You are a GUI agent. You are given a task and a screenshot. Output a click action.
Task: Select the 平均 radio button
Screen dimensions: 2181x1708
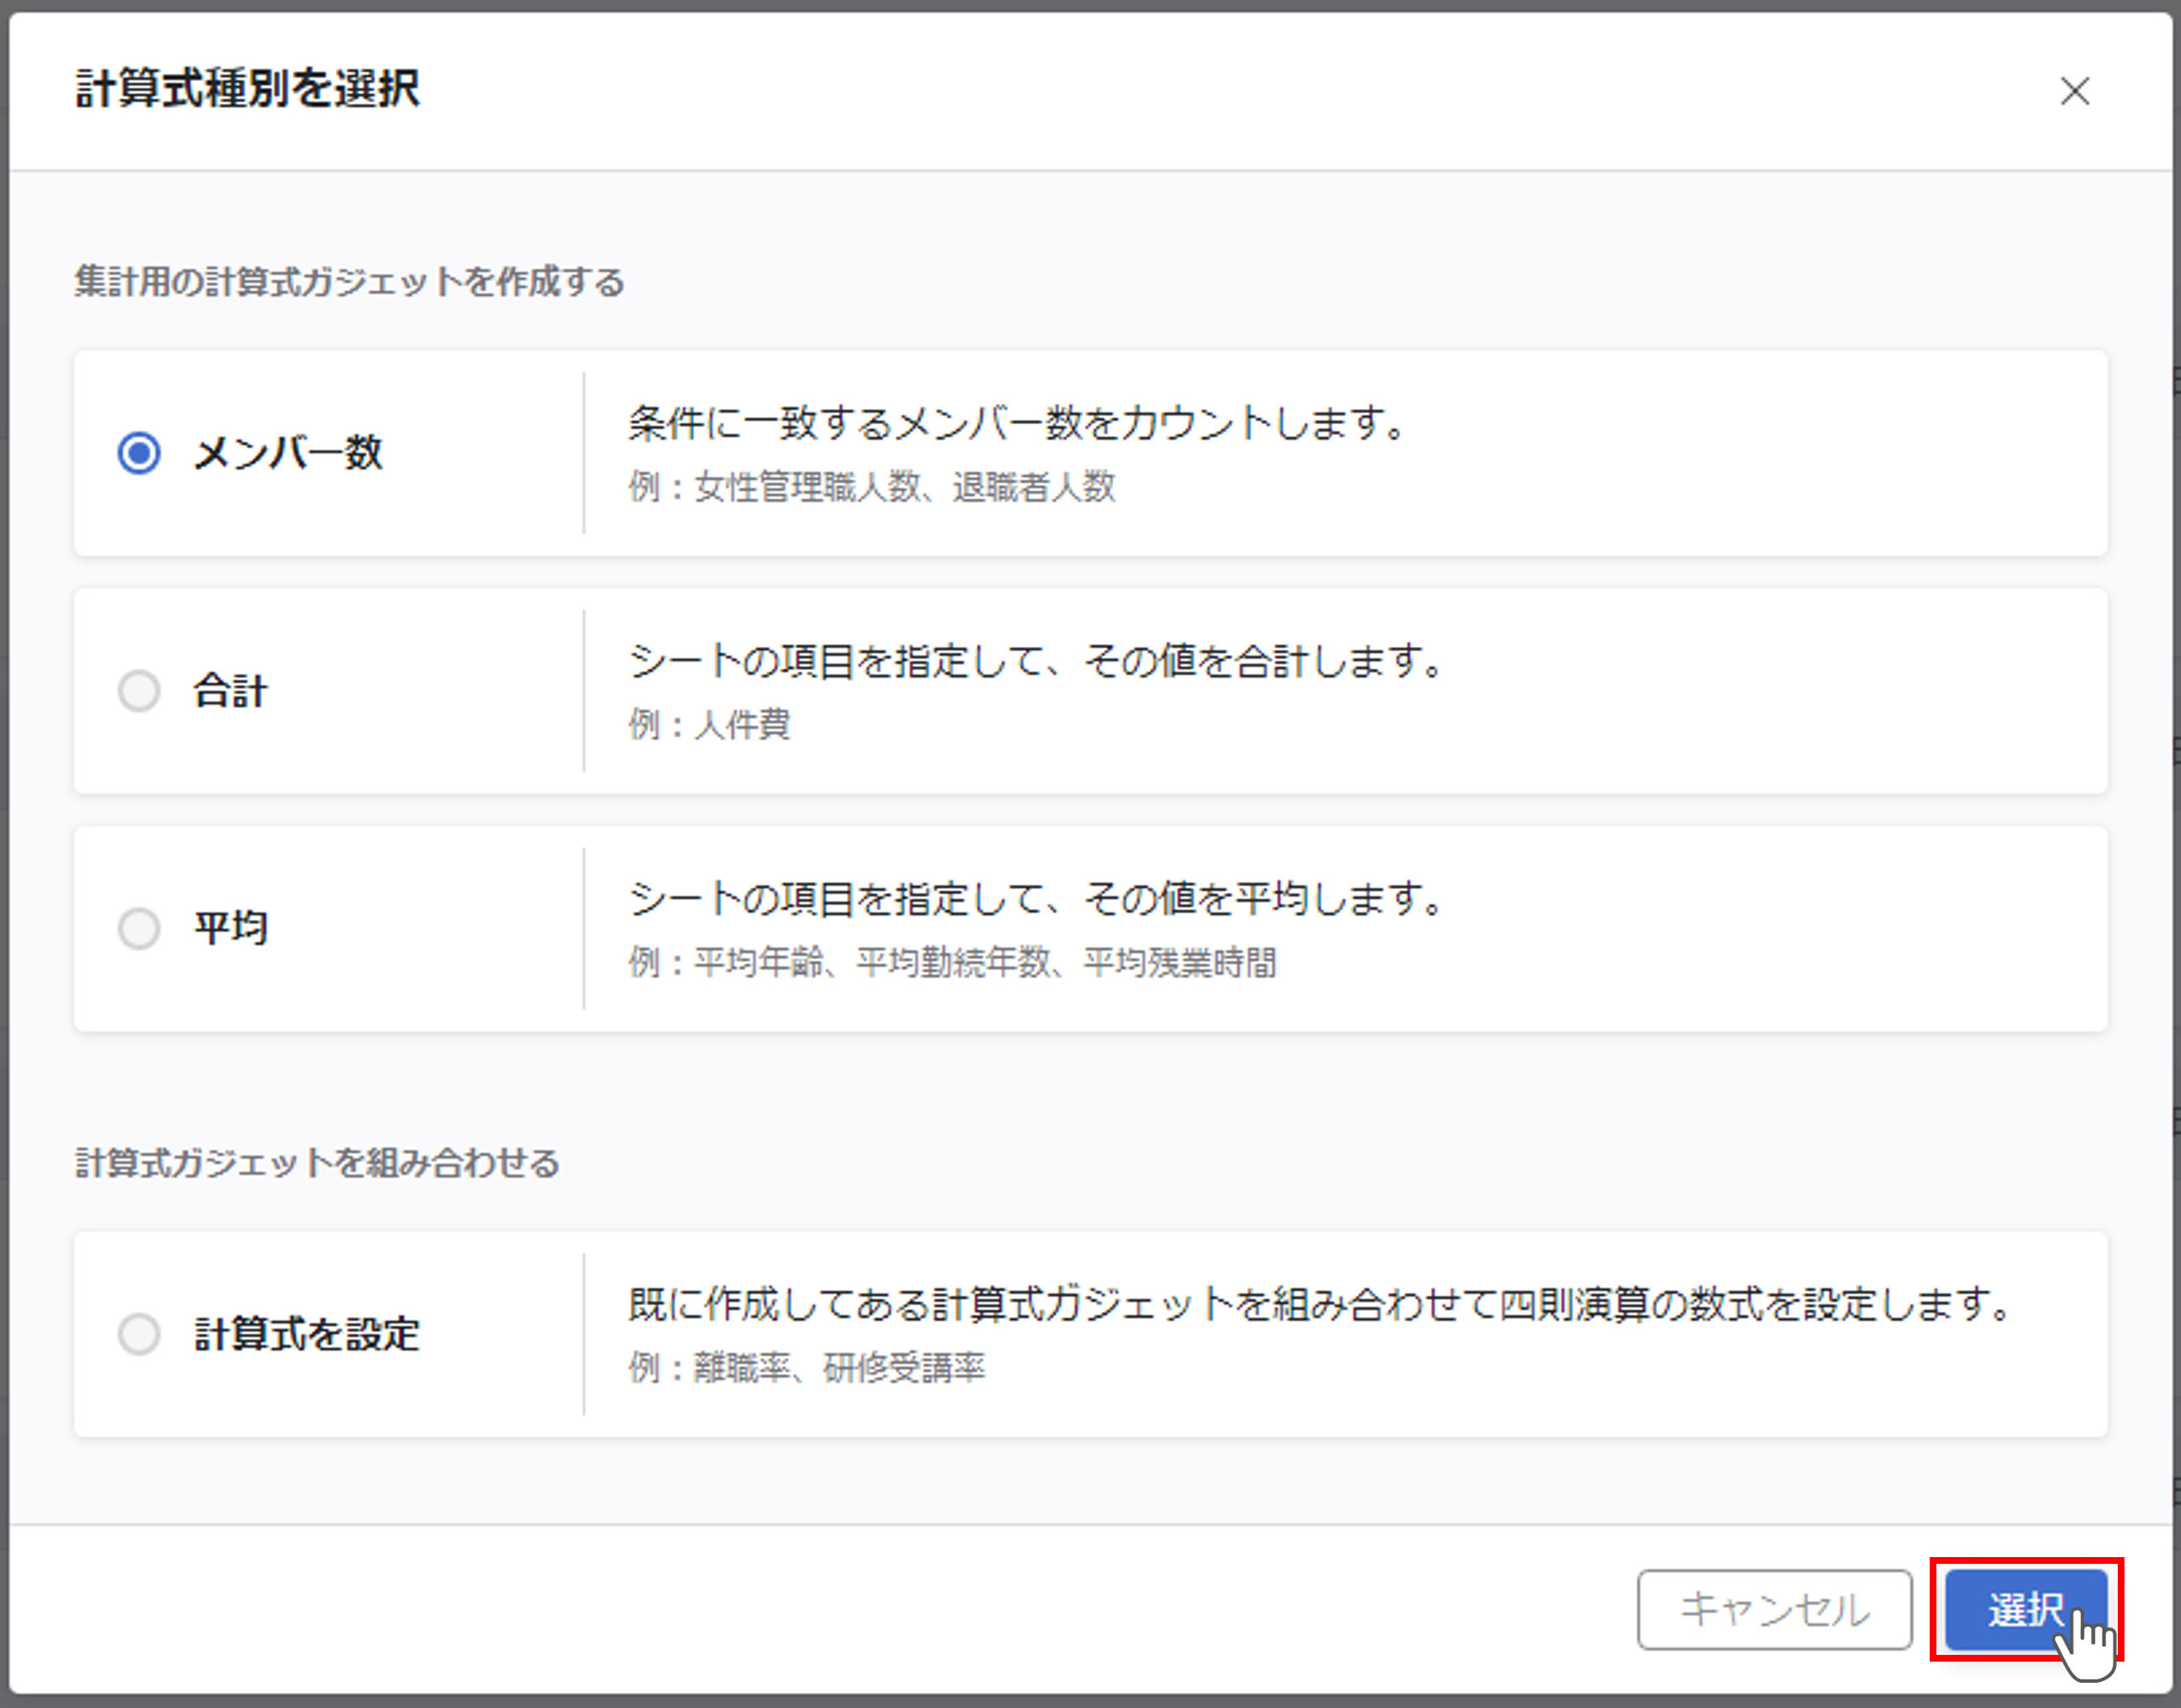[139, 928]
